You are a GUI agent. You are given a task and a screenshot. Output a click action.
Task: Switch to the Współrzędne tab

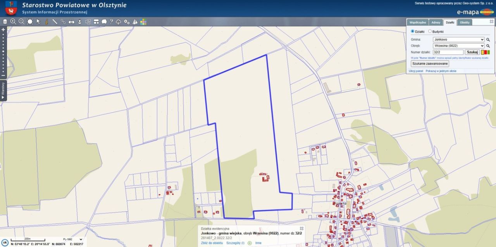coord(418,22)
